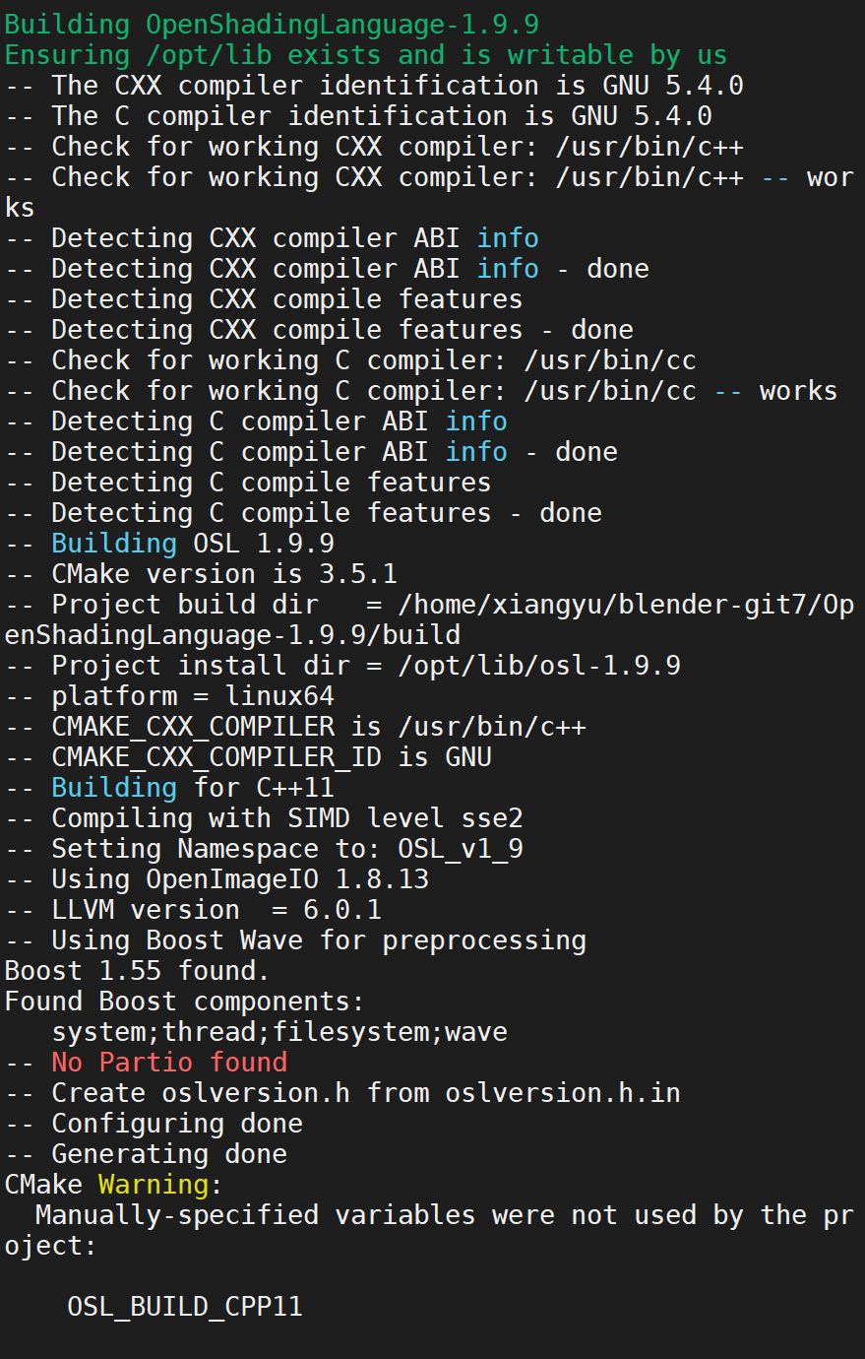Click 'CMAKE_CXX_COMPILER_ID is GNU' line
This screenshot has height=1359, width=865.
pyautogui.click(x=248, y=757)
